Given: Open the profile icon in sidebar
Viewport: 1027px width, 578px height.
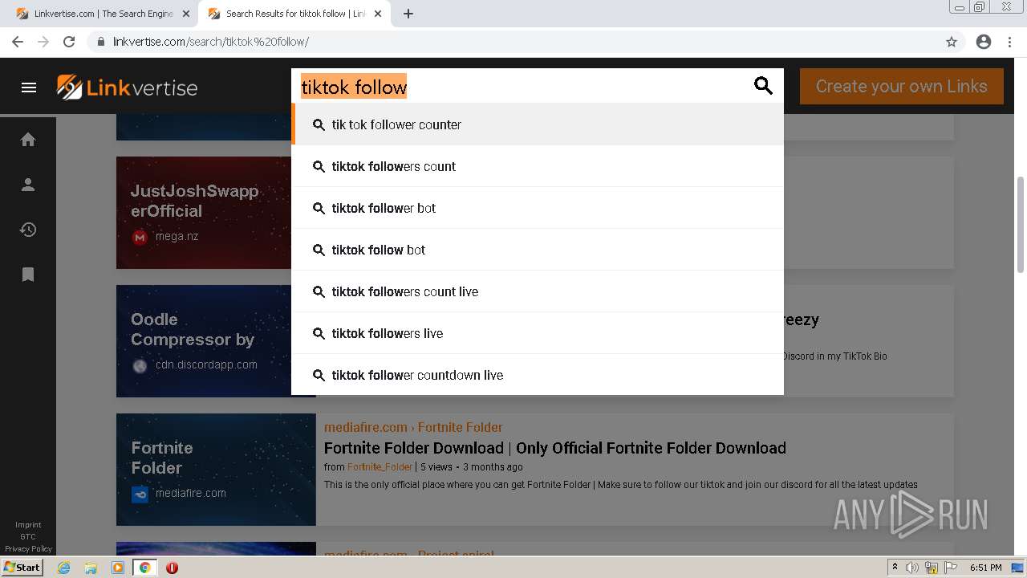Looking at the screenshot, I should click(28, 185).
